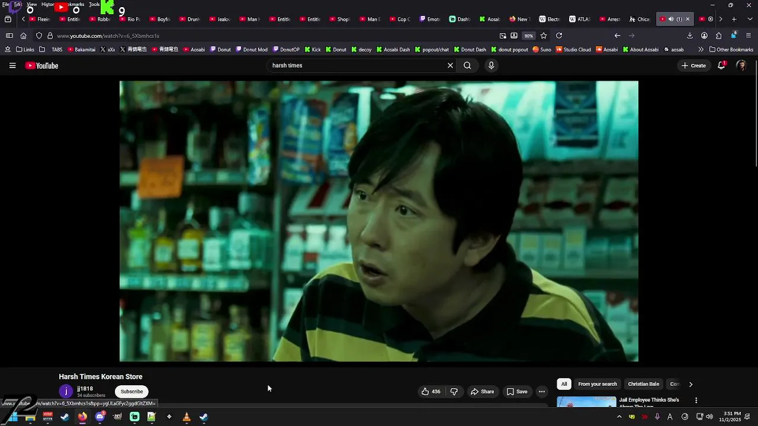Click the jj1818 channel avatar
The width and height of the screenshot is (758, 426).
pos(66,391)
